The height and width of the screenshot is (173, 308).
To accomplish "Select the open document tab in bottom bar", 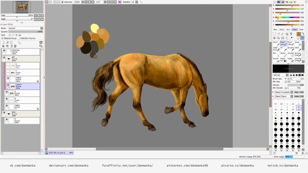I will 59,153.
